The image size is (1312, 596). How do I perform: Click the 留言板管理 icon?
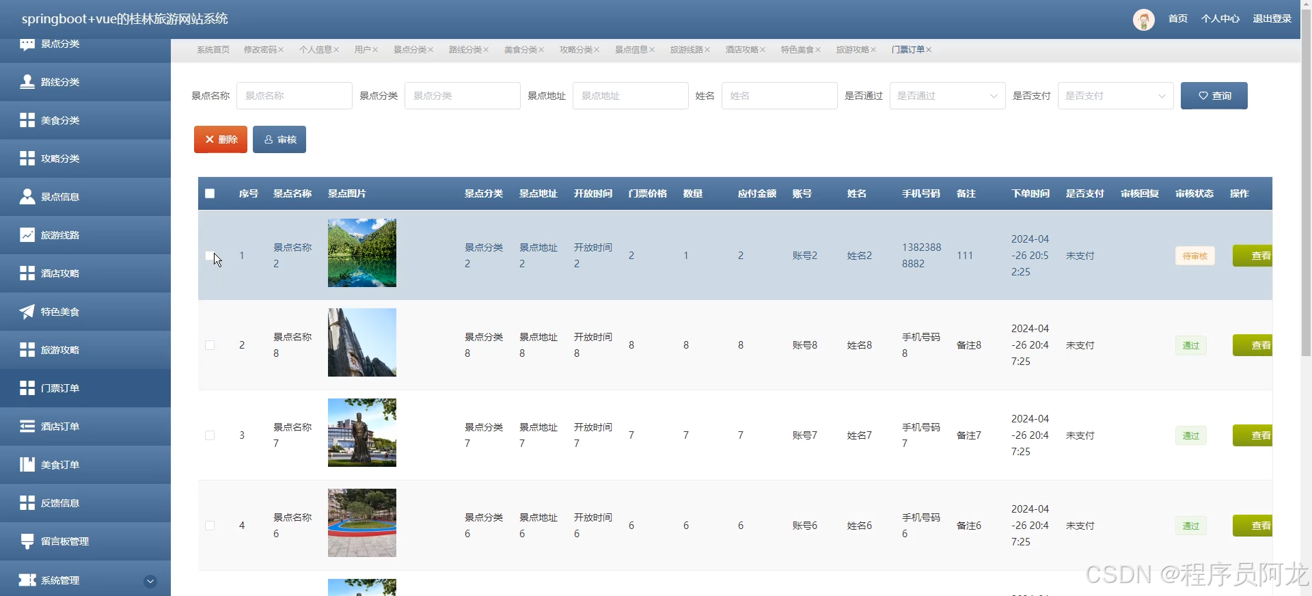point(27,541)
